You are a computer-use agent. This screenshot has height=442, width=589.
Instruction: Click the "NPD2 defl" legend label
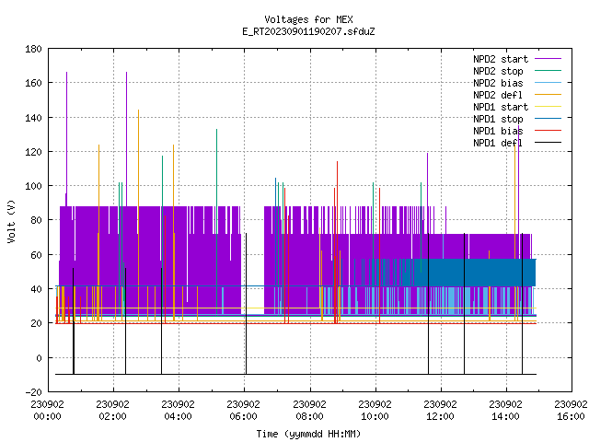pyautogui.click(x=498, y=95)
